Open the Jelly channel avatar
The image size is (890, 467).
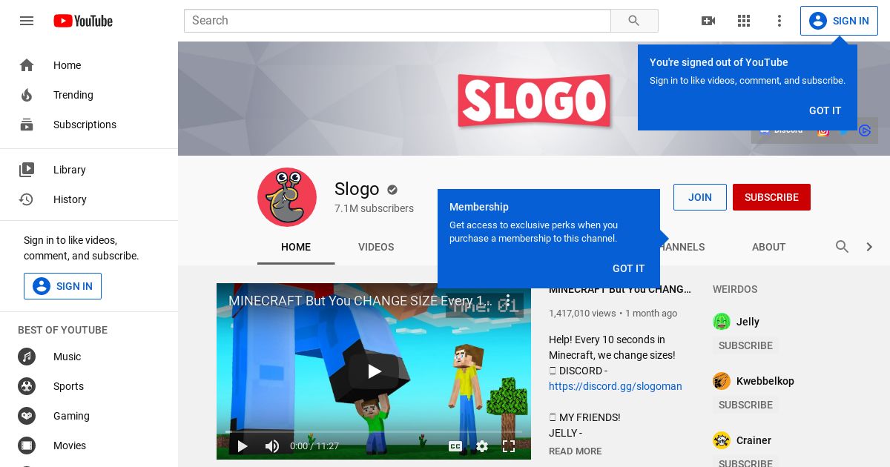(722, 322)
